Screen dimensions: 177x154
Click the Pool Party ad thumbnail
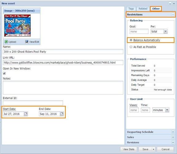18,26
